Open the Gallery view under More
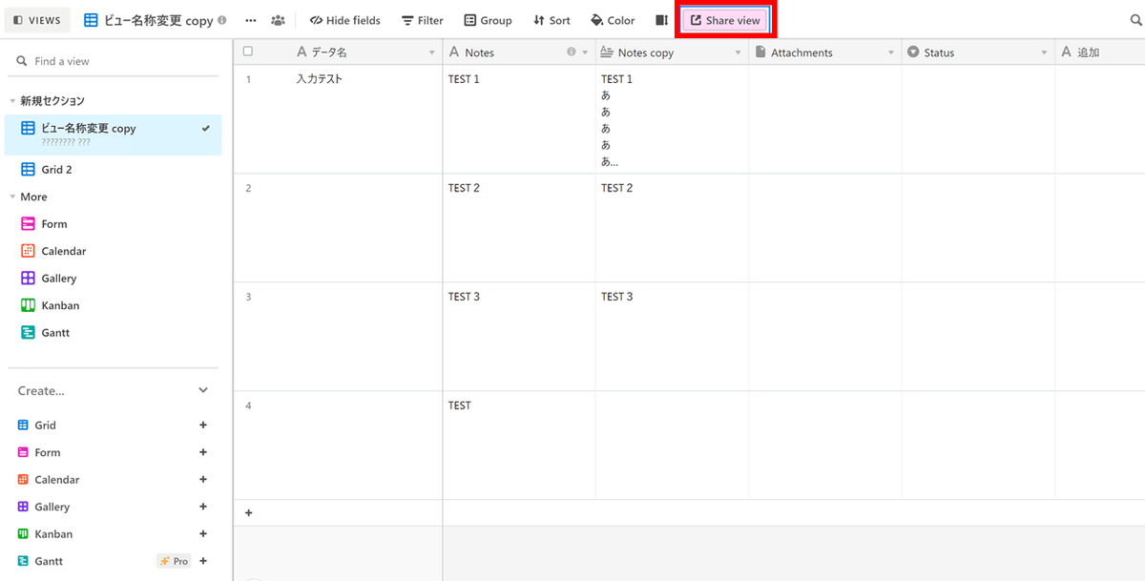Screen dimensions: 1145x581 [x=114, y=279]
